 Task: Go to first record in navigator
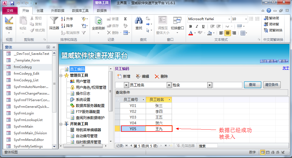127,146
